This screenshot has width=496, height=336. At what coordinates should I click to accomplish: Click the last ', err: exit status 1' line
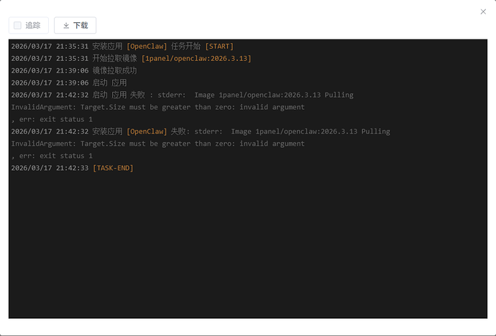coord(52,156)
